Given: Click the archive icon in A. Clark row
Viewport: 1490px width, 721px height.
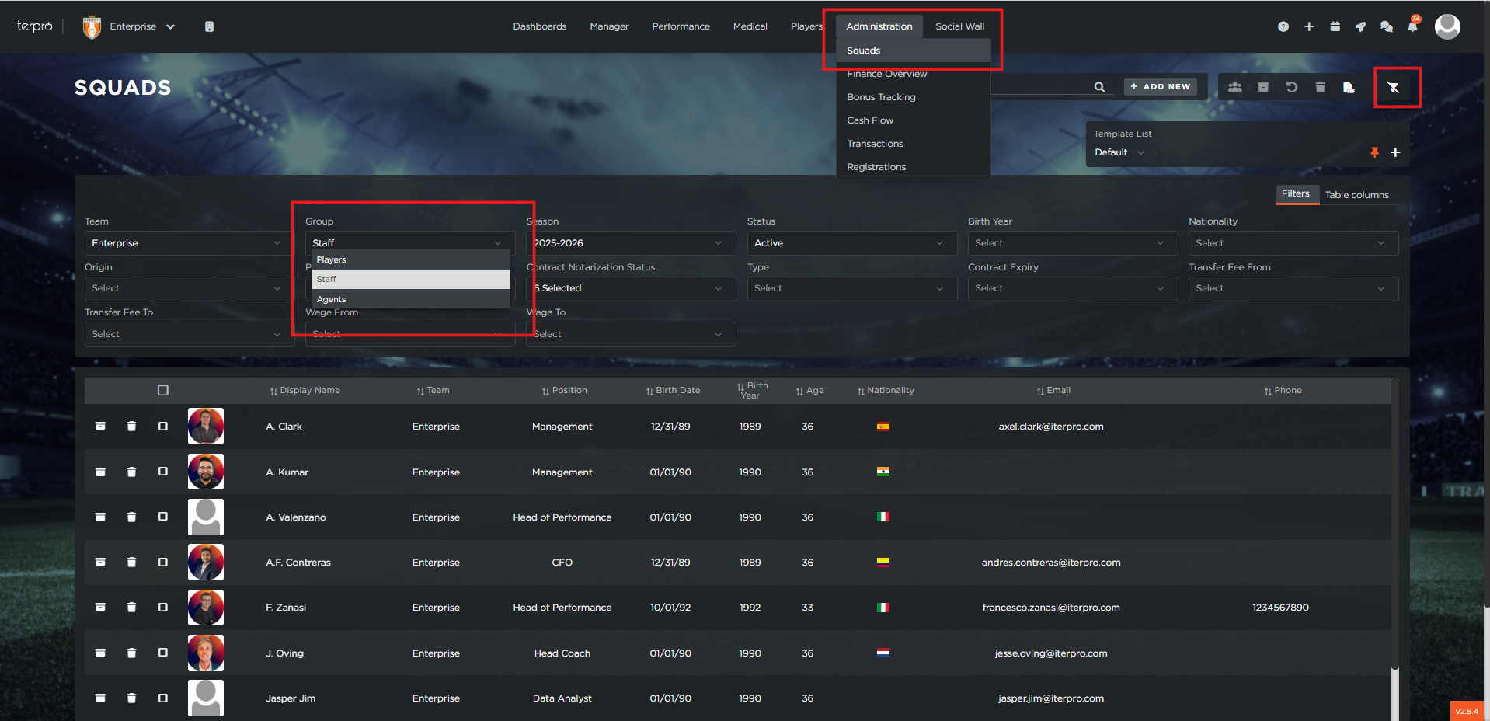Looking at the screenshot, I should pyautogui.click(x=100, y=427).
